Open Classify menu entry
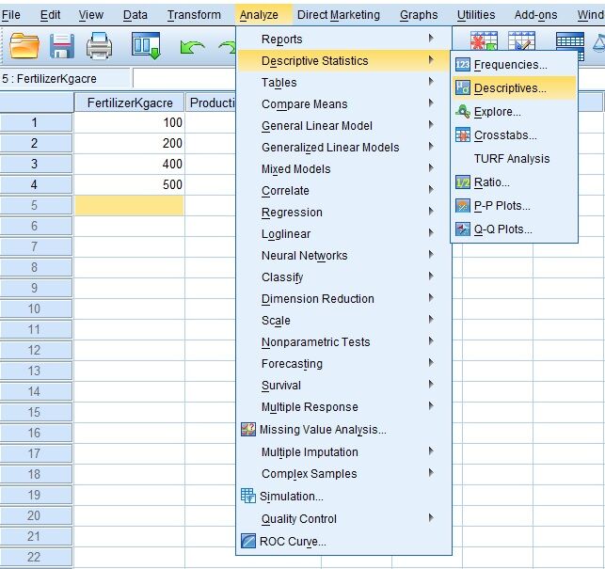This screenshot has height=569, width=605. click(343, 277)
